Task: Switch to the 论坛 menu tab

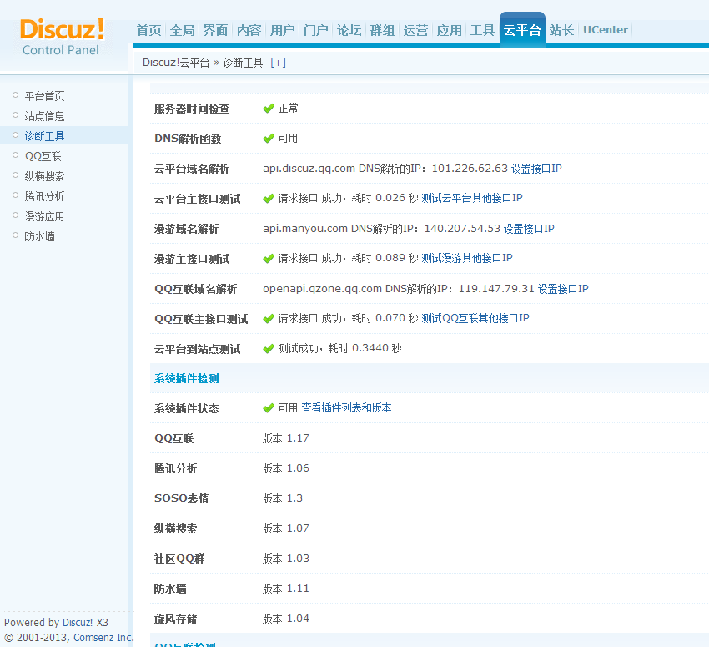Action: click(x=349, y=30)
